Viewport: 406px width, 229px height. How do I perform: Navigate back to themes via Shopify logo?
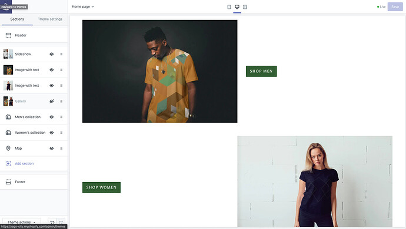pyautogui.click(x=6, y=6)
